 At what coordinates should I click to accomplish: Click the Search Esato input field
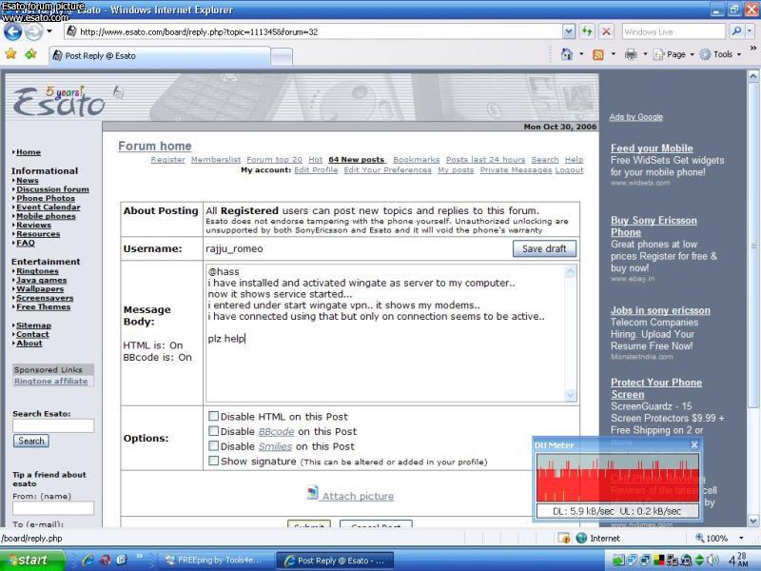pos(53,425)
